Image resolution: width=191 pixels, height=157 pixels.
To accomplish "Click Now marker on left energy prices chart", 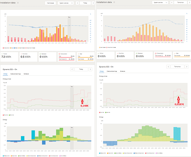I will coord(72,87).
